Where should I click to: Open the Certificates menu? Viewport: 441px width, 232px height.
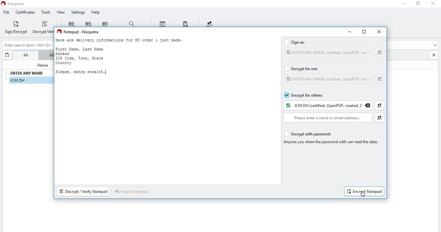point(25,12)
